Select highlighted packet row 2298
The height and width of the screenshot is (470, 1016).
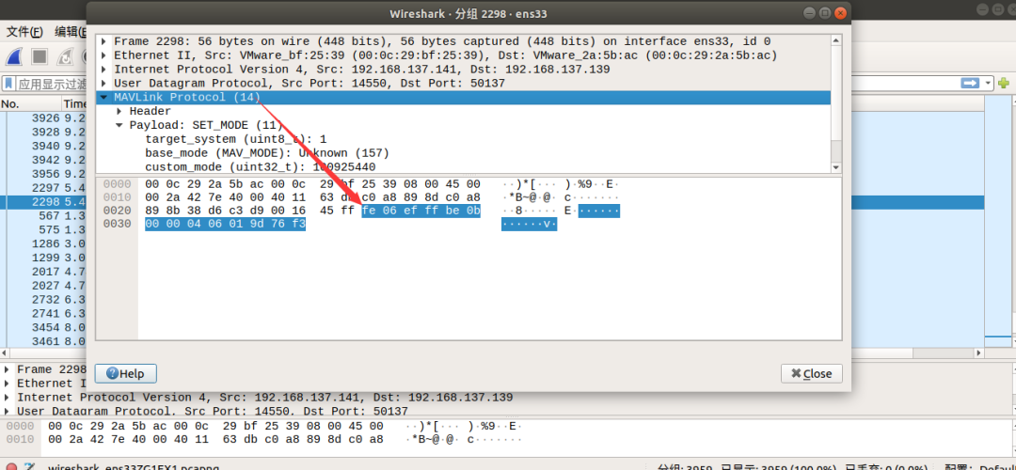coord(43,201)
